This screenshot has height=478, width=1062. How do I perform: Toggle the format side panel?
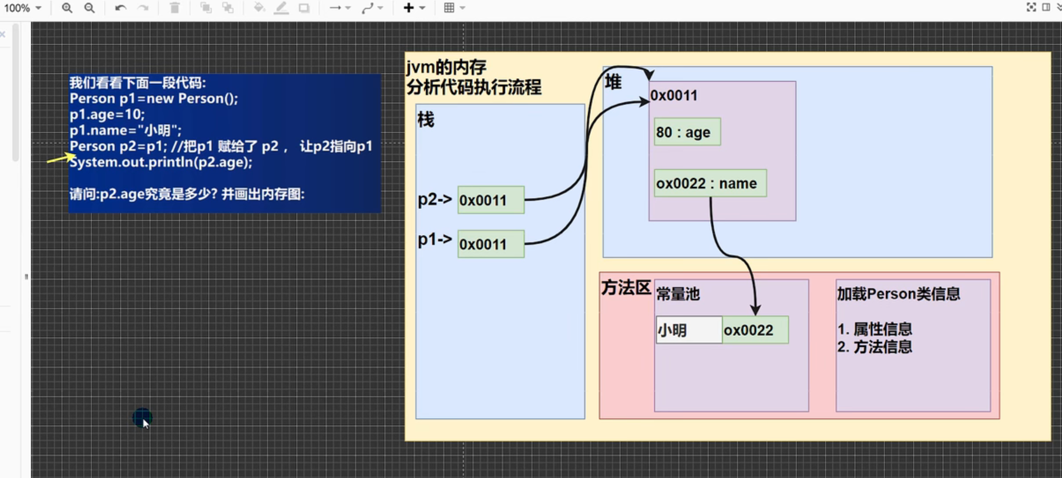1046,7
